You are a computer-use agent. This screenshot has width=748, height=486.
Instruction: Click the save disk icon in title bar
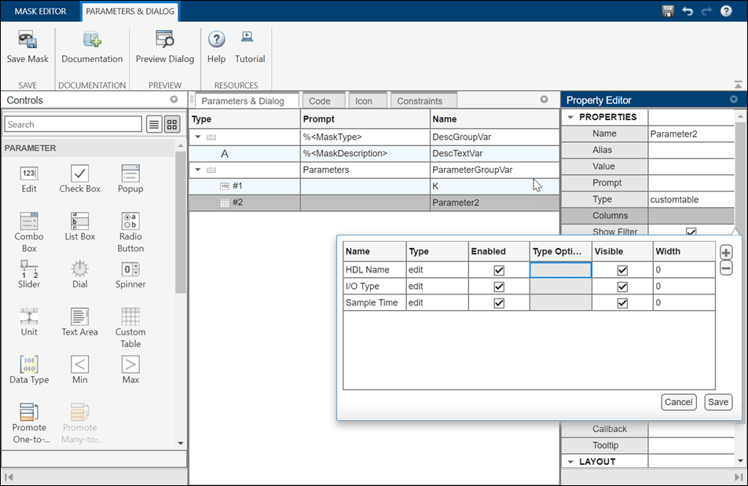(x=668, y=11)
